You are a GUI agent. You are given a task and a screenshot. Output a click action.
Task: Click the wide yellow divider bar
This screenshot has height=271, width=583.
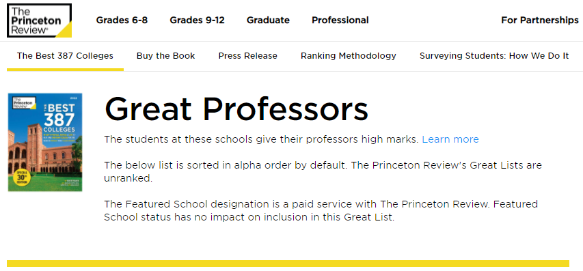click(x=288, y=263)
